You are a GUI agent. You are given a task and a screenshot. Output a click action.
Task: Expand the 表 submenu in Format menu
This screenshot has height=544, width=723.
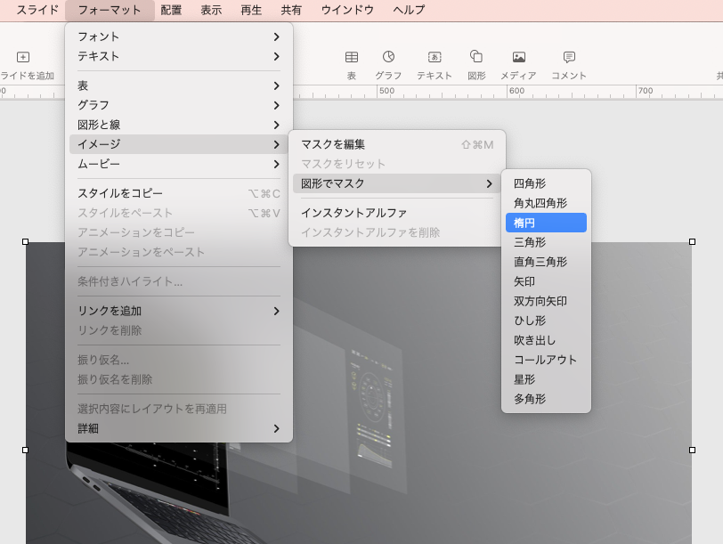pos(179,85)
